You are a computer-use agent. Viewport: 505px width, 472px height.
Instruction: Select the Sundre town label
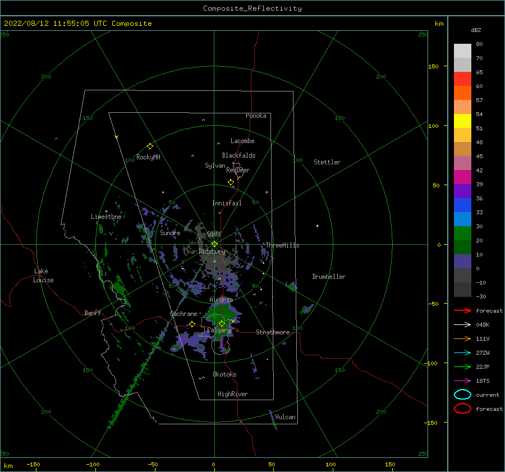(x=170, y=232)
